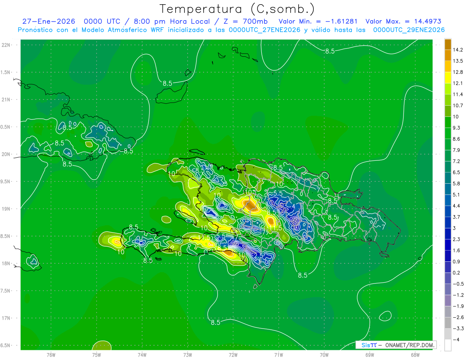
Task: Select the initialization stamp '0000UTC_27ENE2026'
Action: click(x=264, y=30)
